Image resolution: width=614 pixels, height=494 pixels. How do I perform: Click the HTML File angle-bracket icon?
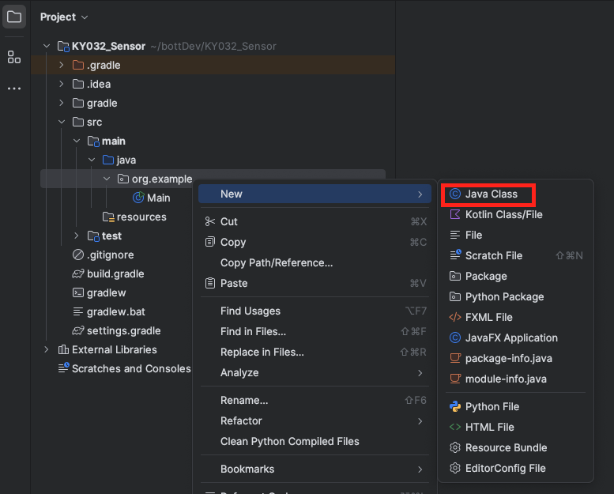[455, 427]
